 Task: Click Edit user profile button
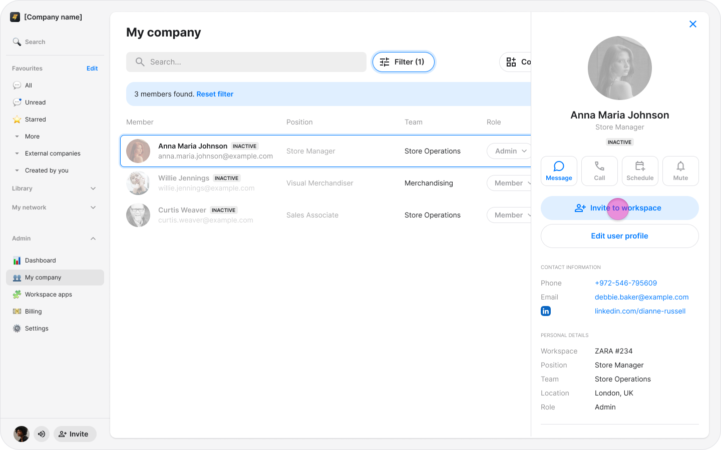(x=620, y=236)
